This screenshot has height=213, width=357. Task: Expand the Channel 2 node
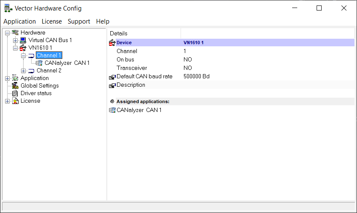[x=23, y=71]
